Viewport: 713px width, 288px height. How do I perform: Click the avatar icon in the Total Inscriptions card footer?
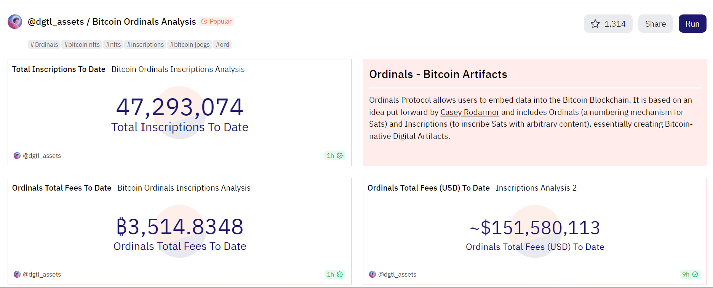[17, 156]
